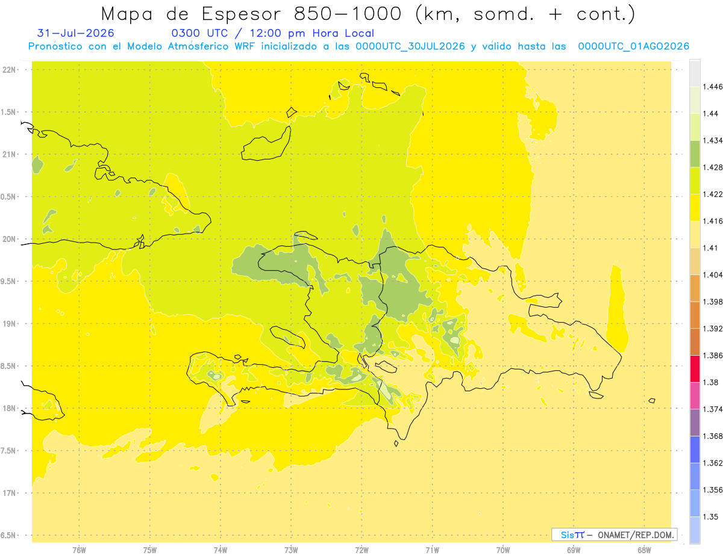Select the yellow-green legend swatch between 1.422 and 1.428

(695, 181)
